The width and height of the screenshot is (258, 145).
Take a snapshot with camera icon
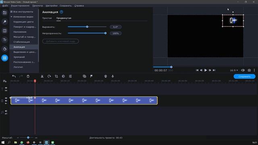pyautogui.click(x=249, y=70)
